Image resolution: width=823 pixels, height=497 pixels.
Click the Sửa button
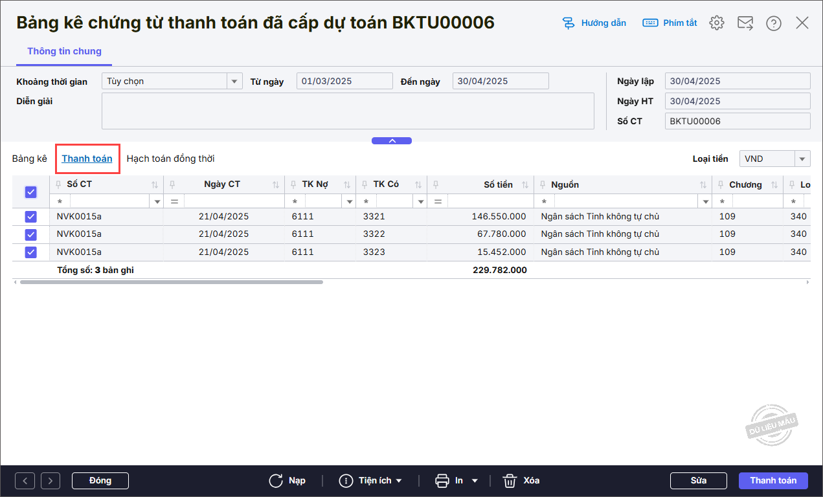pos(698,481)
